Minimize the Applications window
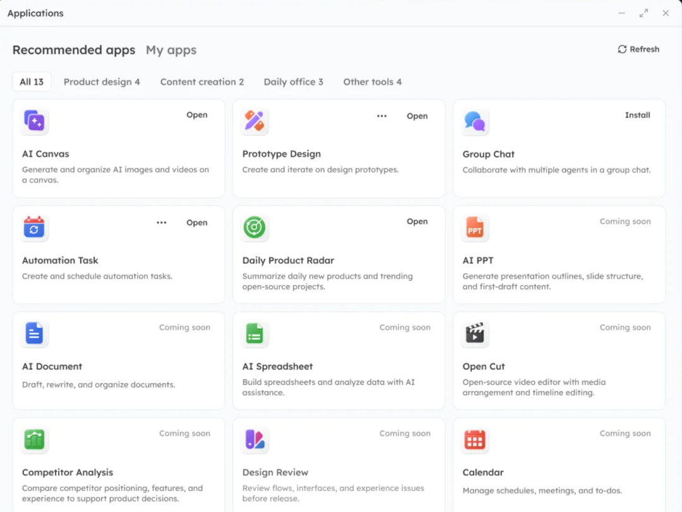Screen dimensions: 682x512 (621, 13)
